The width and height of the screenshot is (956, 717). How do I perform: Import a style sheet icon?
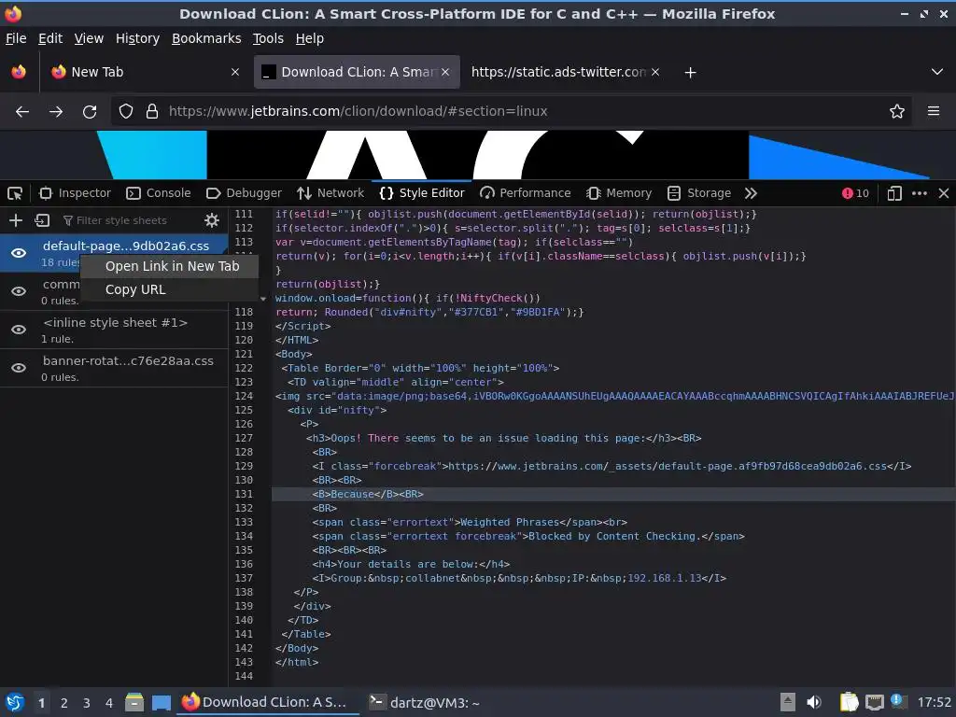coord(42,220)
